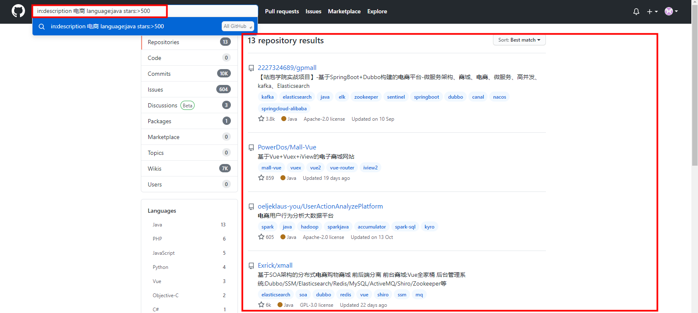Click the kafka topic tag
698x313 pixels.
coord(268,97)
